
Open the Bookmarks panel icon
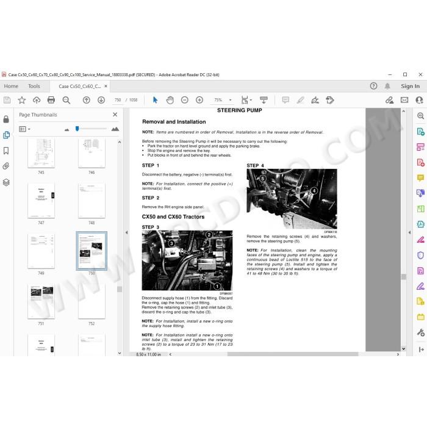click(x=6, y=151)
